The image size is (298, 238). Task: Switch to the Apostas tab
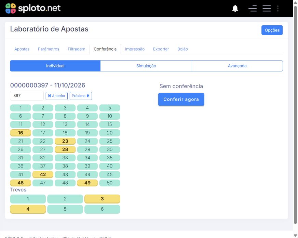point(22,49)
